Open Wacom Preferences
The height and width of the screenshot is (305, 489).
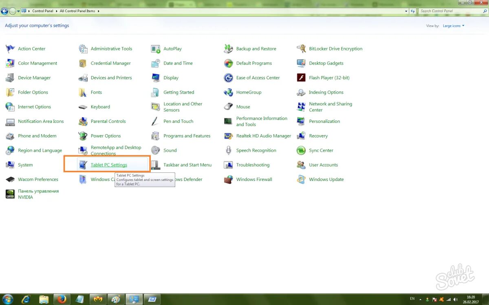(x=38, y=179)
